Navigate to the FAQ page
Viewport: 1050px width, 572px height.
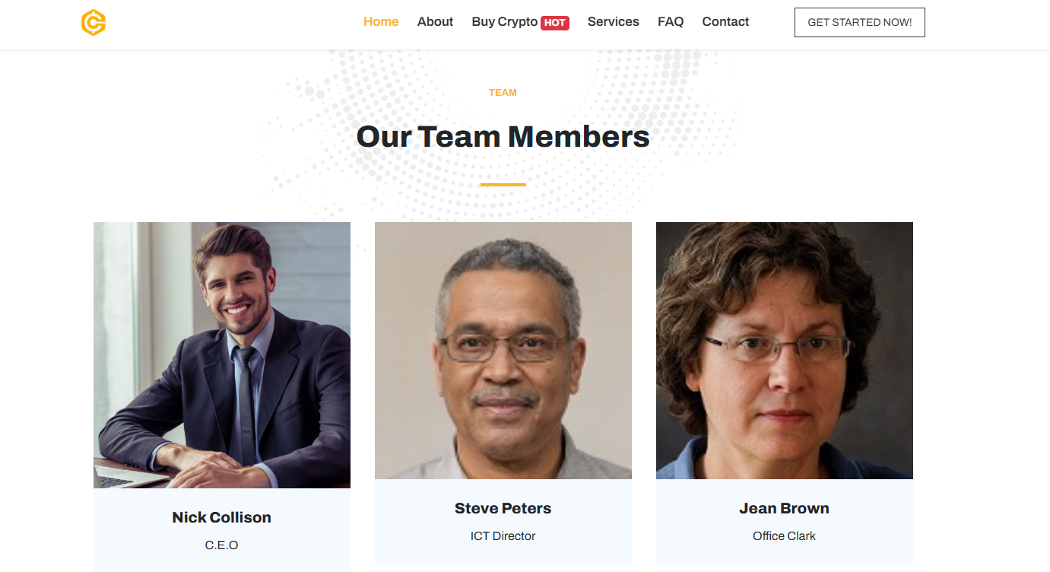671,22
